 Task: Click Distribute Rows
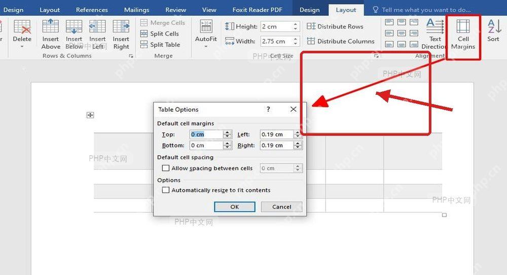pyautogui.click(x=335, y=26)
